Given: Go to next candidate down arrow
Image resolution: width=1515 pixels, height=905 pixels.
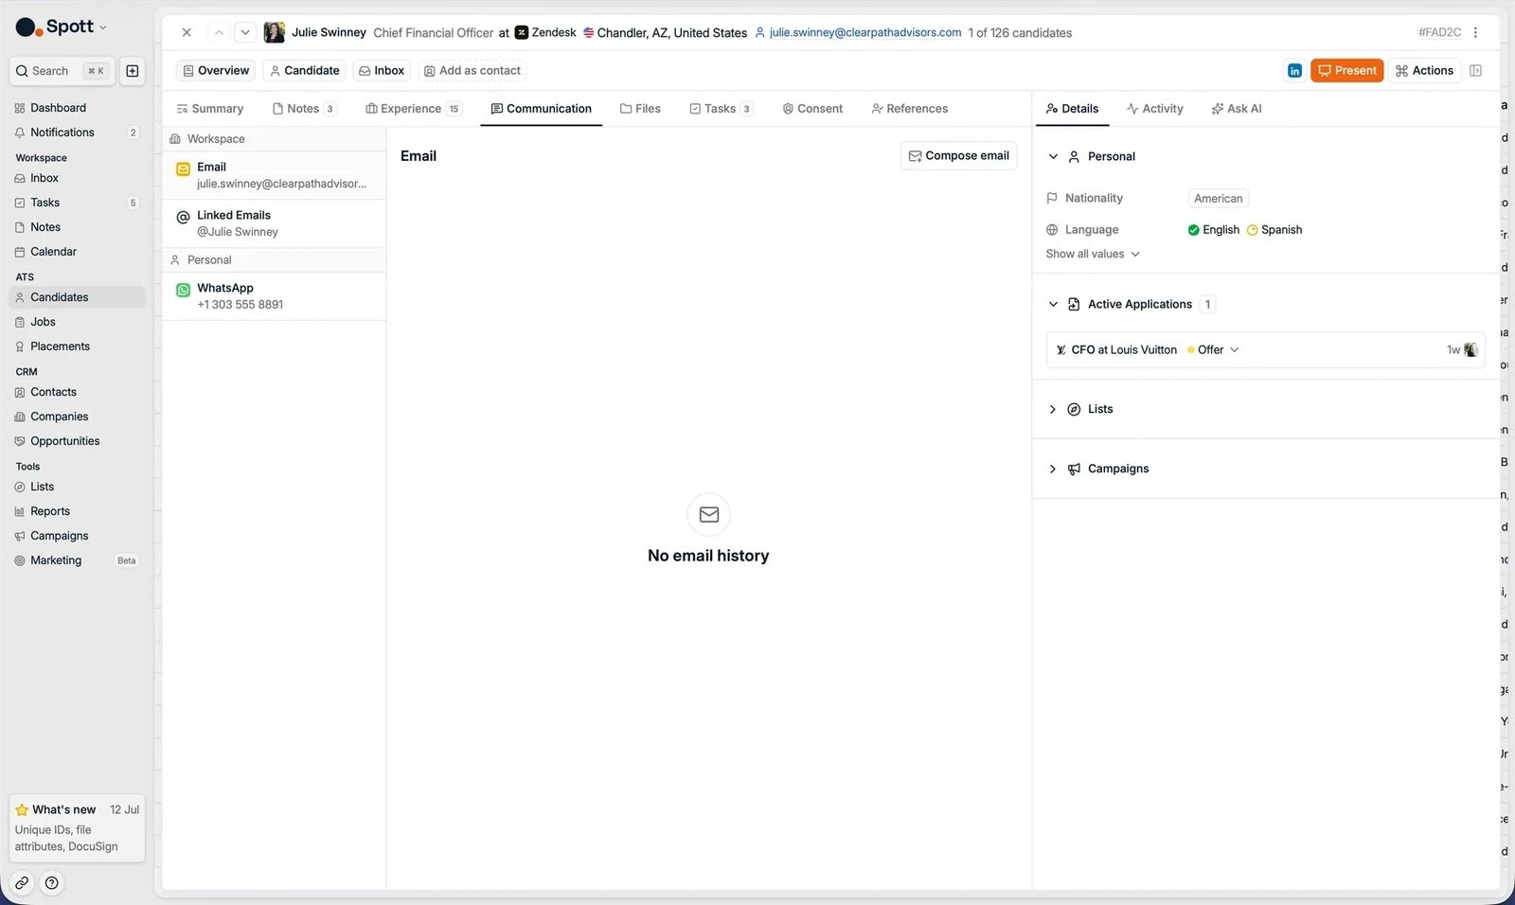Looking at the screenshot, I should tap(245, 32).
